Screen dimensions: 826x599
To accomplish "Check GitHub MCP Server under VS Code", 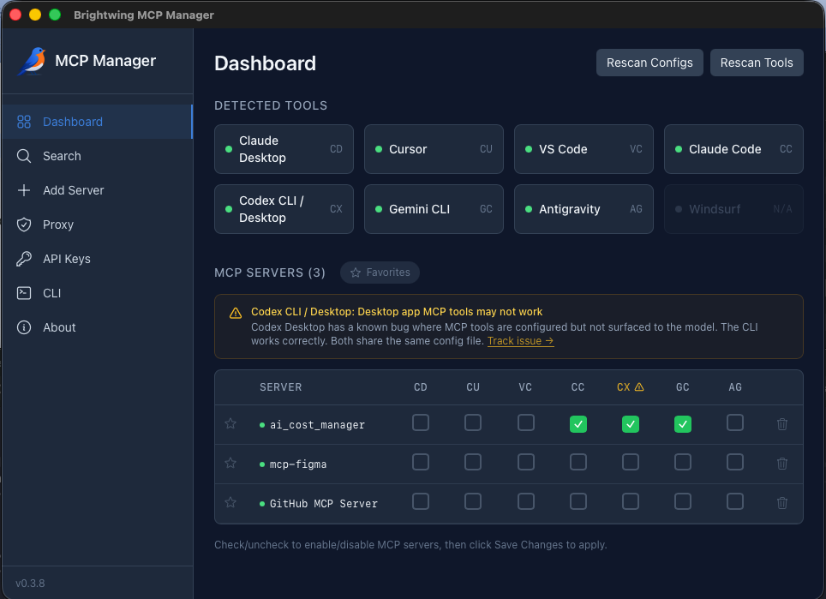I will tap(525, 501).
